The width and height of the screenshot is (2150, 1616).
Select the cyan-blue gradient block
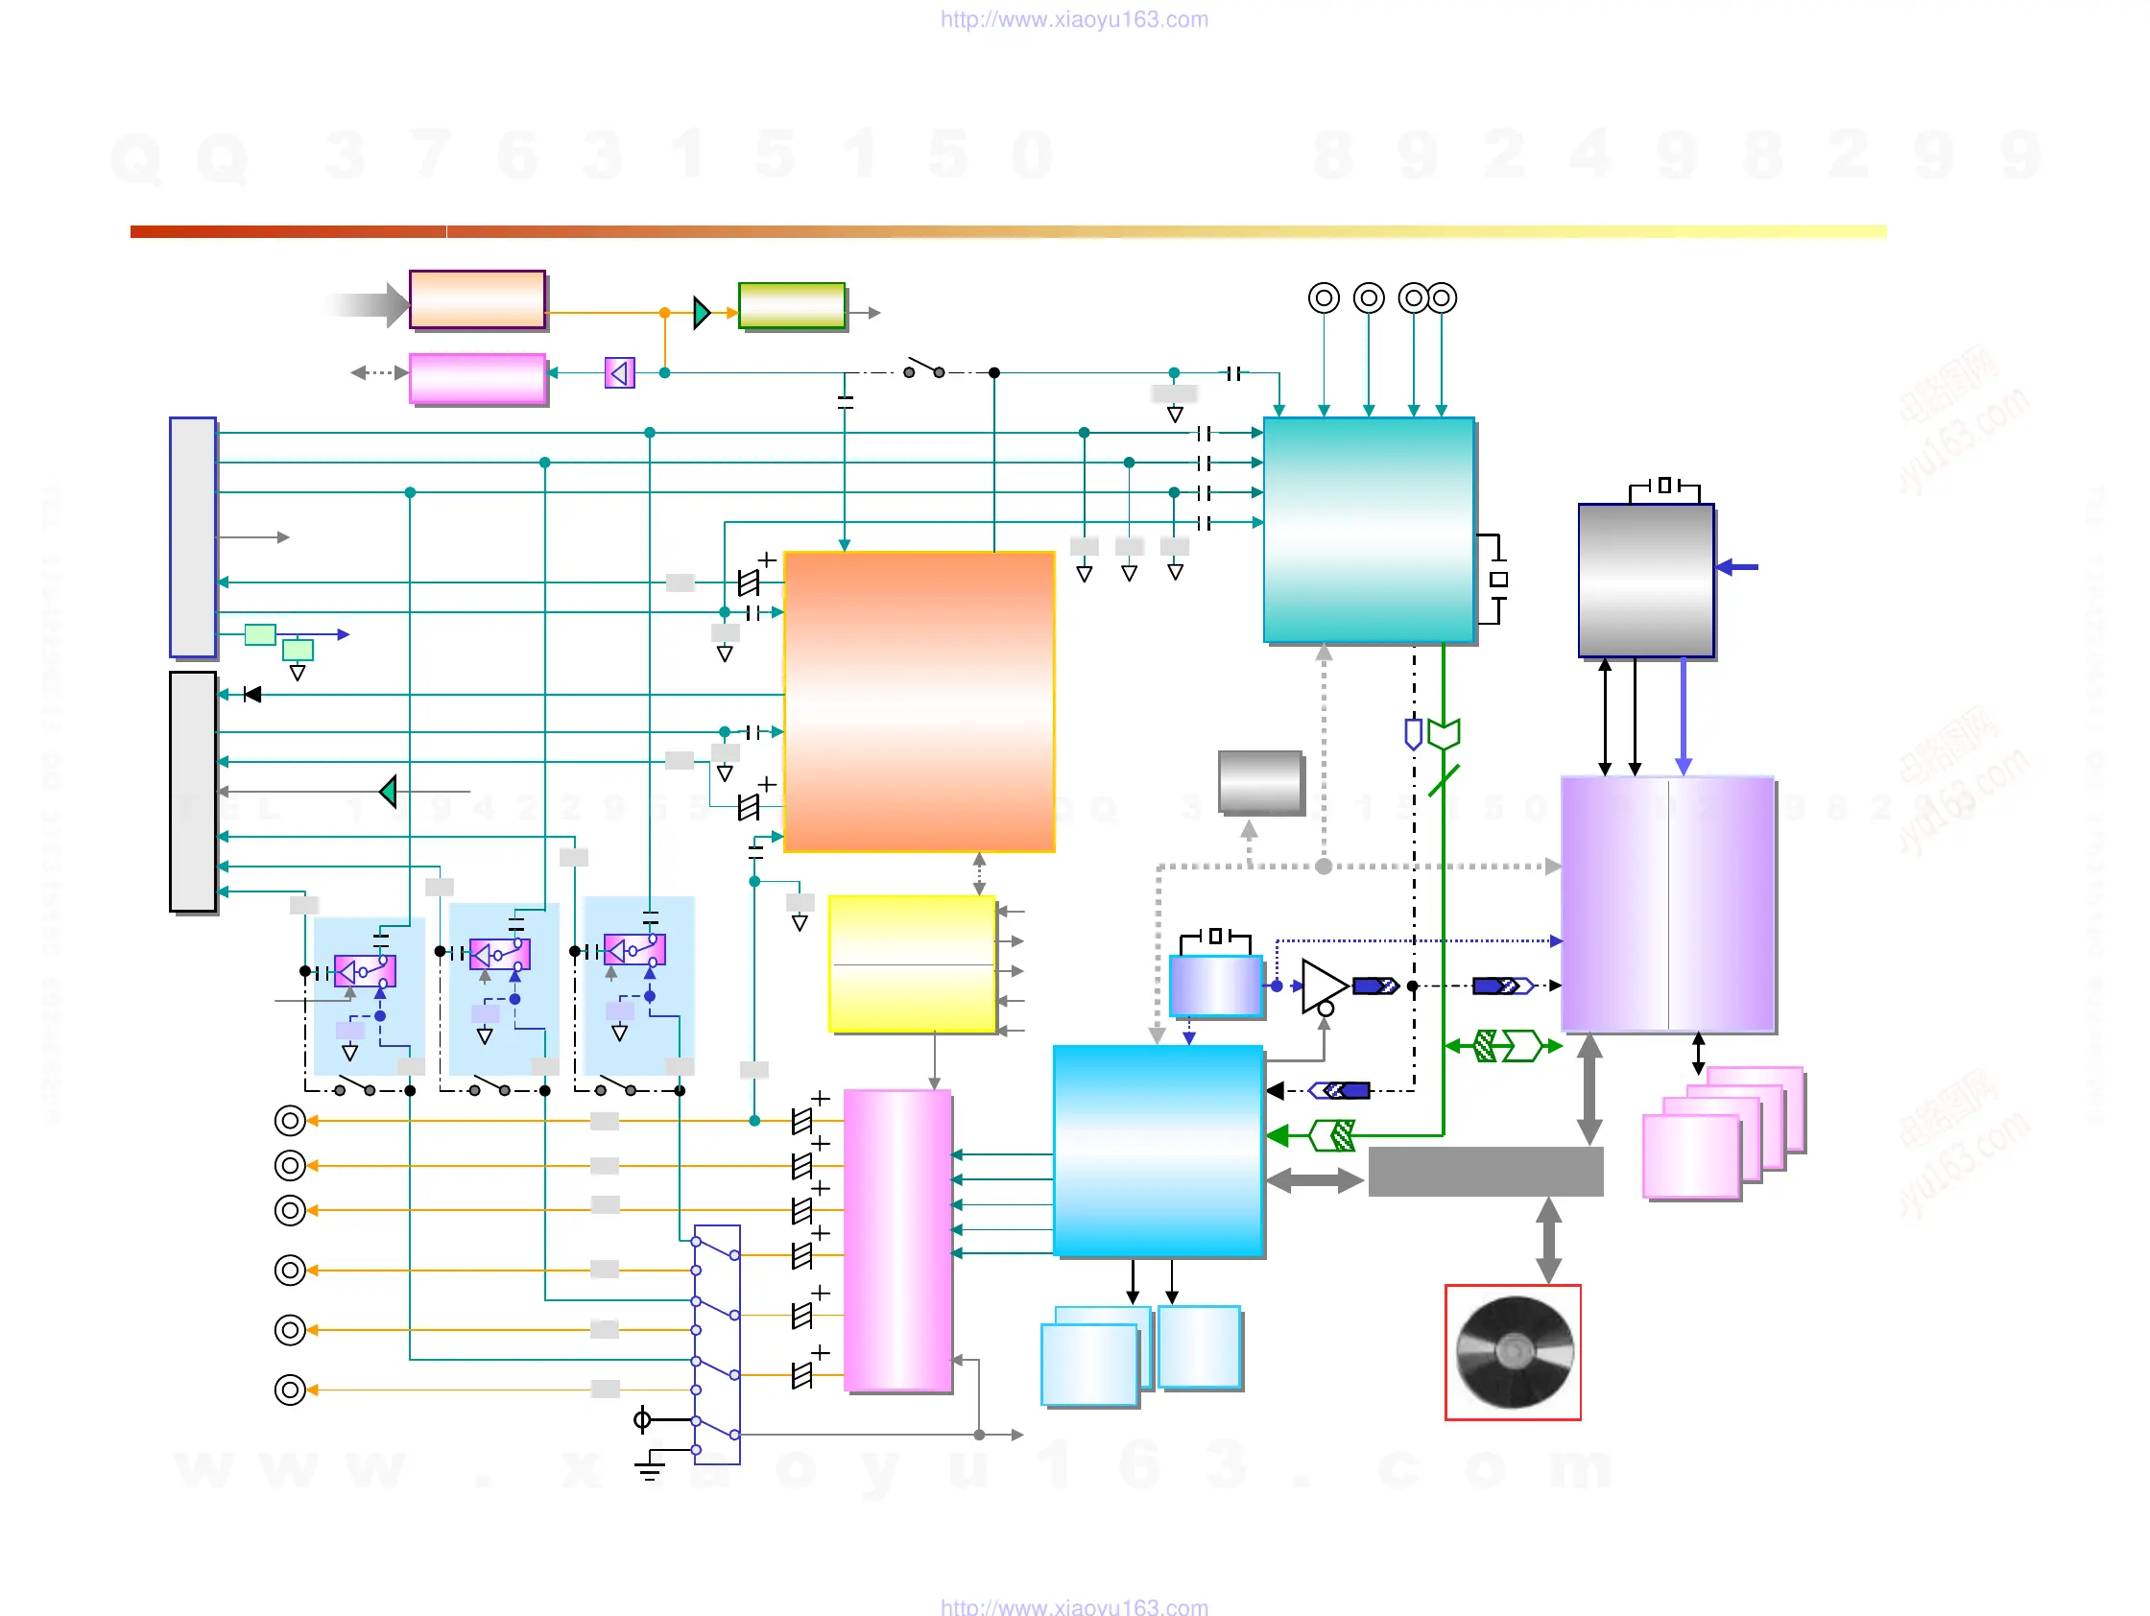tap(1158, 1151)
